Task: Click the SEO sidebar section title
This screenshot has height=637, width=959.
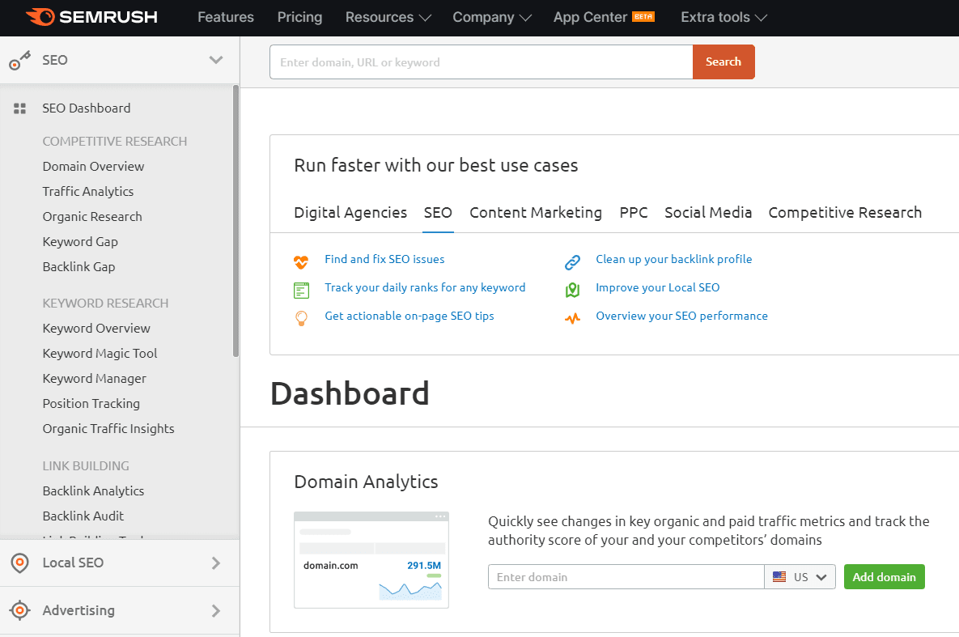Action: click(55, 60)
